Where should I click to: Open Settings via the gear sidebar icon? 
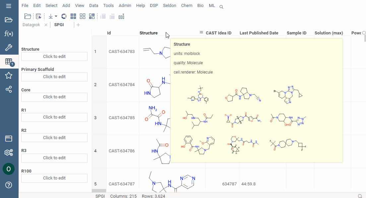[x=9, y=153]
